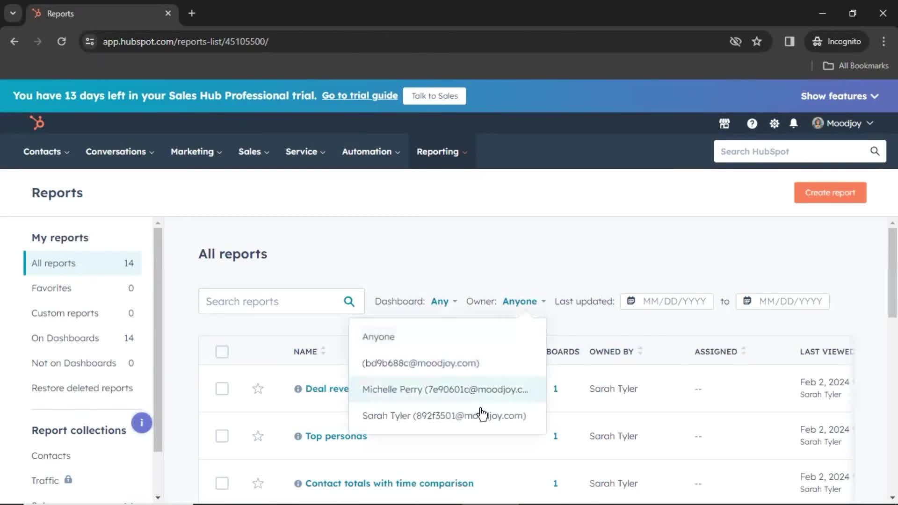Expand the Marketing navigation menu

coord(196,151)
